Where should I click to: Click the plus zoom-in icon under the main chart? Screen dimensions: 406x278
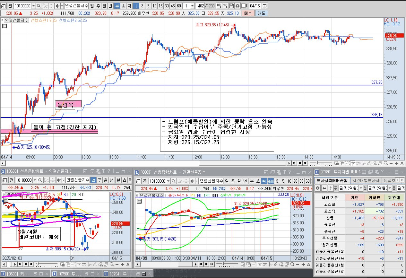[x=397, y=163]
